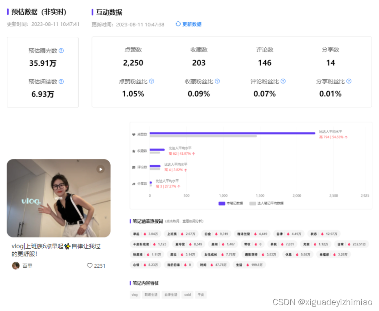The image size is (379, 311).
Task: Click the hot word tag 我的日常
Action: (179, 265)
